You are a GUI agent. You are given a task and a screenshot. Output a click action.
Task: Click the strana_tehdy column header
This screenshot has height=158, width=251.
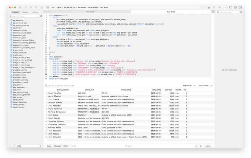point(126,90)
